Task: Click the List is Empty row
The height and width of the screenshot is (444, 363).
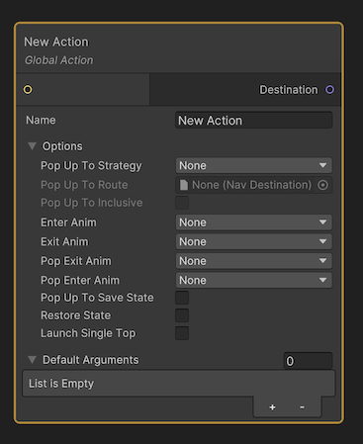Action: tap(179, 384)
